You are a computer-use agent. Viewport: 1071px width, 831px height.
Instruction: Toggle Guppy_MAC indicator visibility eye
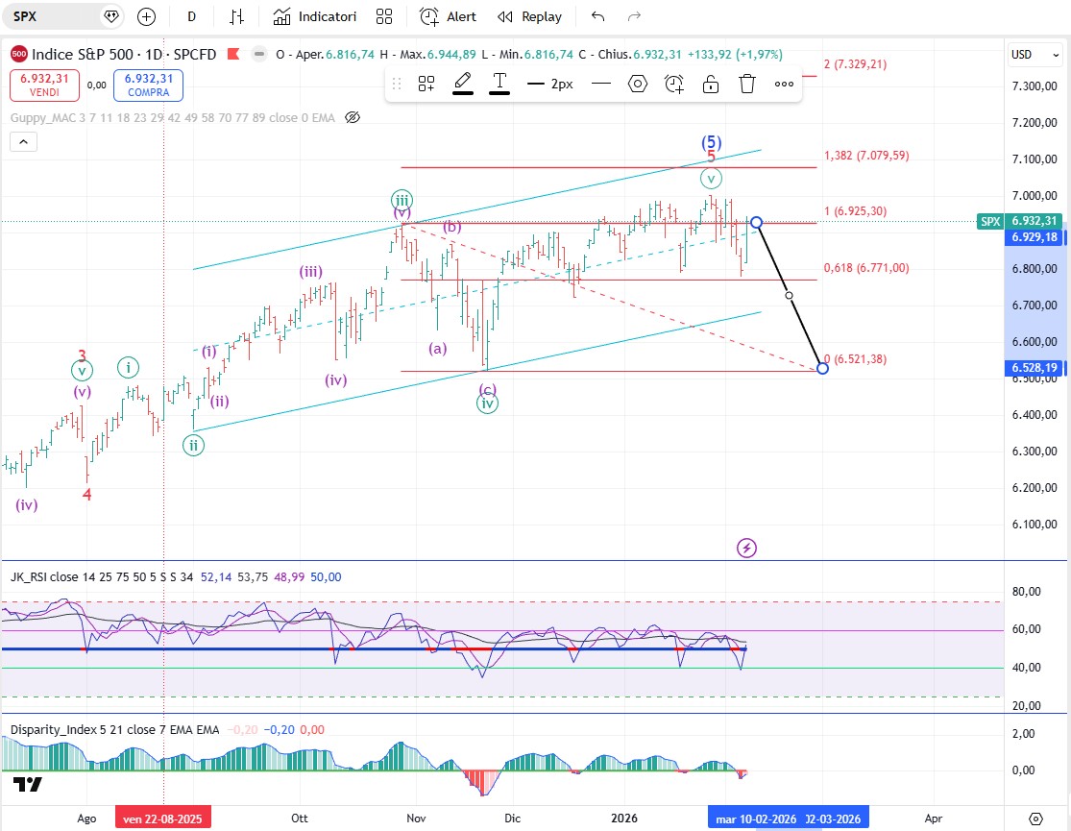point(353,117)
